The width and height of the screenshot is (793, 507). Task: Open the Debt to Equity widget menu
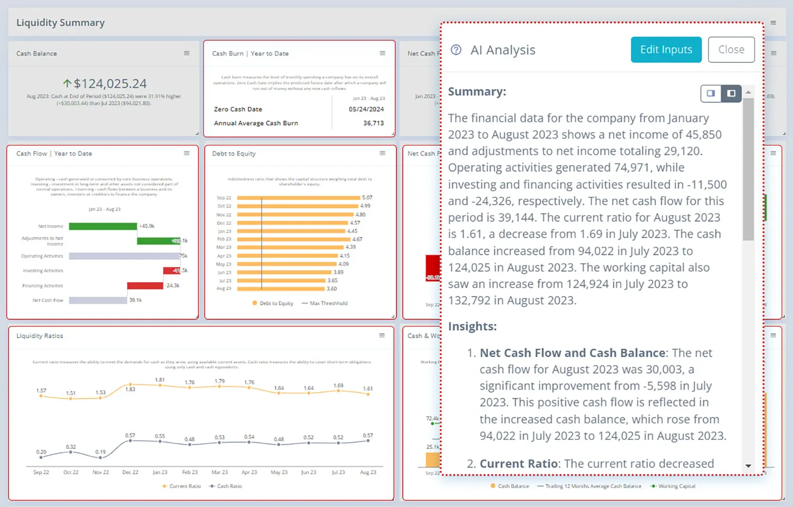(382, 153)
